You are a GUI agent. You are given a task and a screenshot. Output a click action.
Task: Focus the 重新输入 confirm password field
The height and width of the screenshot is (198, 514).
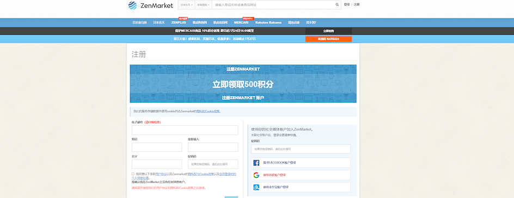tap(213, 148)
